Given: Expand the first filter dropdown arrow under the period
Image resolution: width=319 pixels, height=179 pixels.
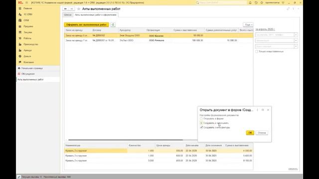Looking at the screenshot, I should tap(296, 35).
